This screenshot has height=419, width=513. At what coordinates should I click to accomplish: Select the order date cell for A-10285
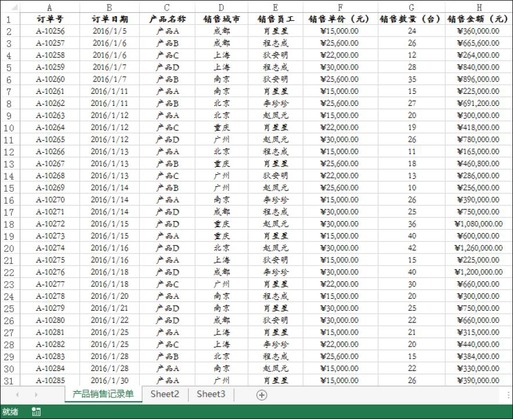[x=109, y=381]
